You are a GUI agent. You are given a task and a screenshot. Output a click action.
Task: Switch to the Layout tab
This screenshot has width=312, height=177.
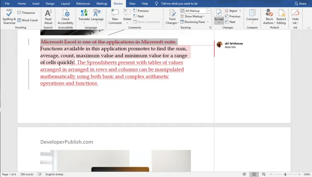click(65, 4)
